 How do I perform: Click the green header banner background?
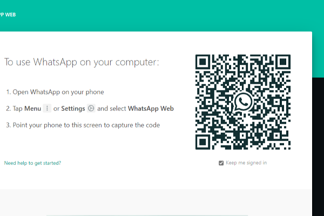pos(162,15)
